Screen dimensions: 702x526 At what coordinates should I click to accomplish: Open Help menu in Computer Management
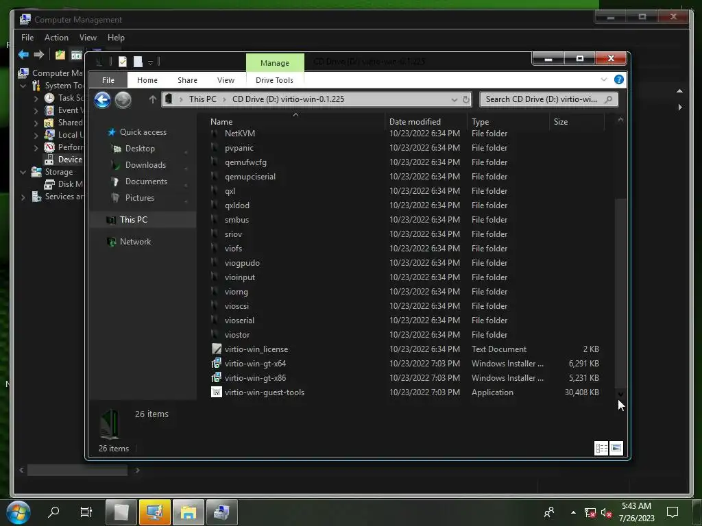(116, 38)
